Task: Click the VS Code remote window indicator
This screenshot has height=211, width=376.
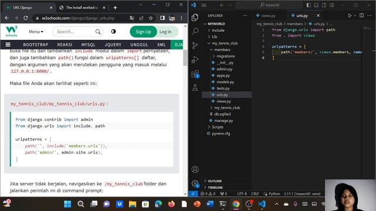Action: click(x=193, y=194)
